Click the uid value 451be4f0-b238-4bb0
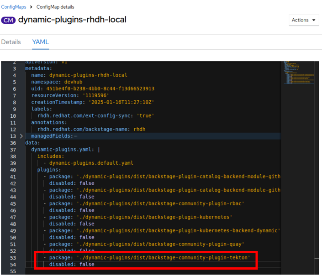 tap(100, 89)
